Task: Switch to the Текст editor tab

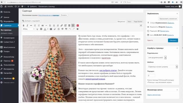Action: click(x=129, y=22)
